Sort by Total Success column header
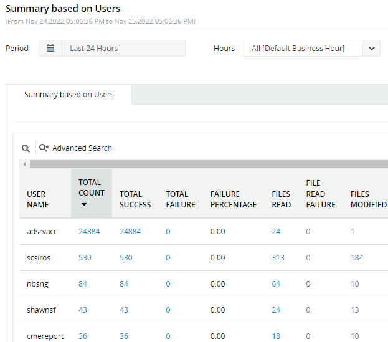 [135, 199]
